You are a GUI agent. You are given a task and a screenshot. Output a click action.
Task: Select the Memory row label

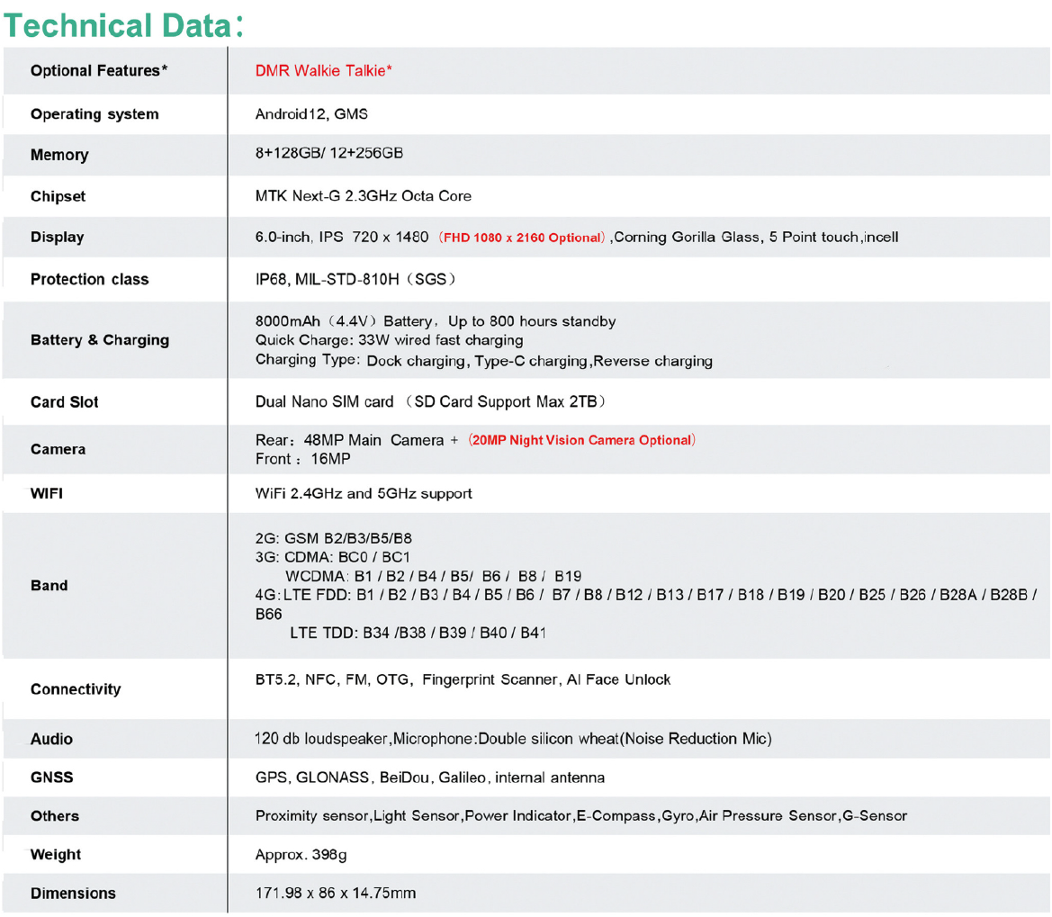click(59, 155)
